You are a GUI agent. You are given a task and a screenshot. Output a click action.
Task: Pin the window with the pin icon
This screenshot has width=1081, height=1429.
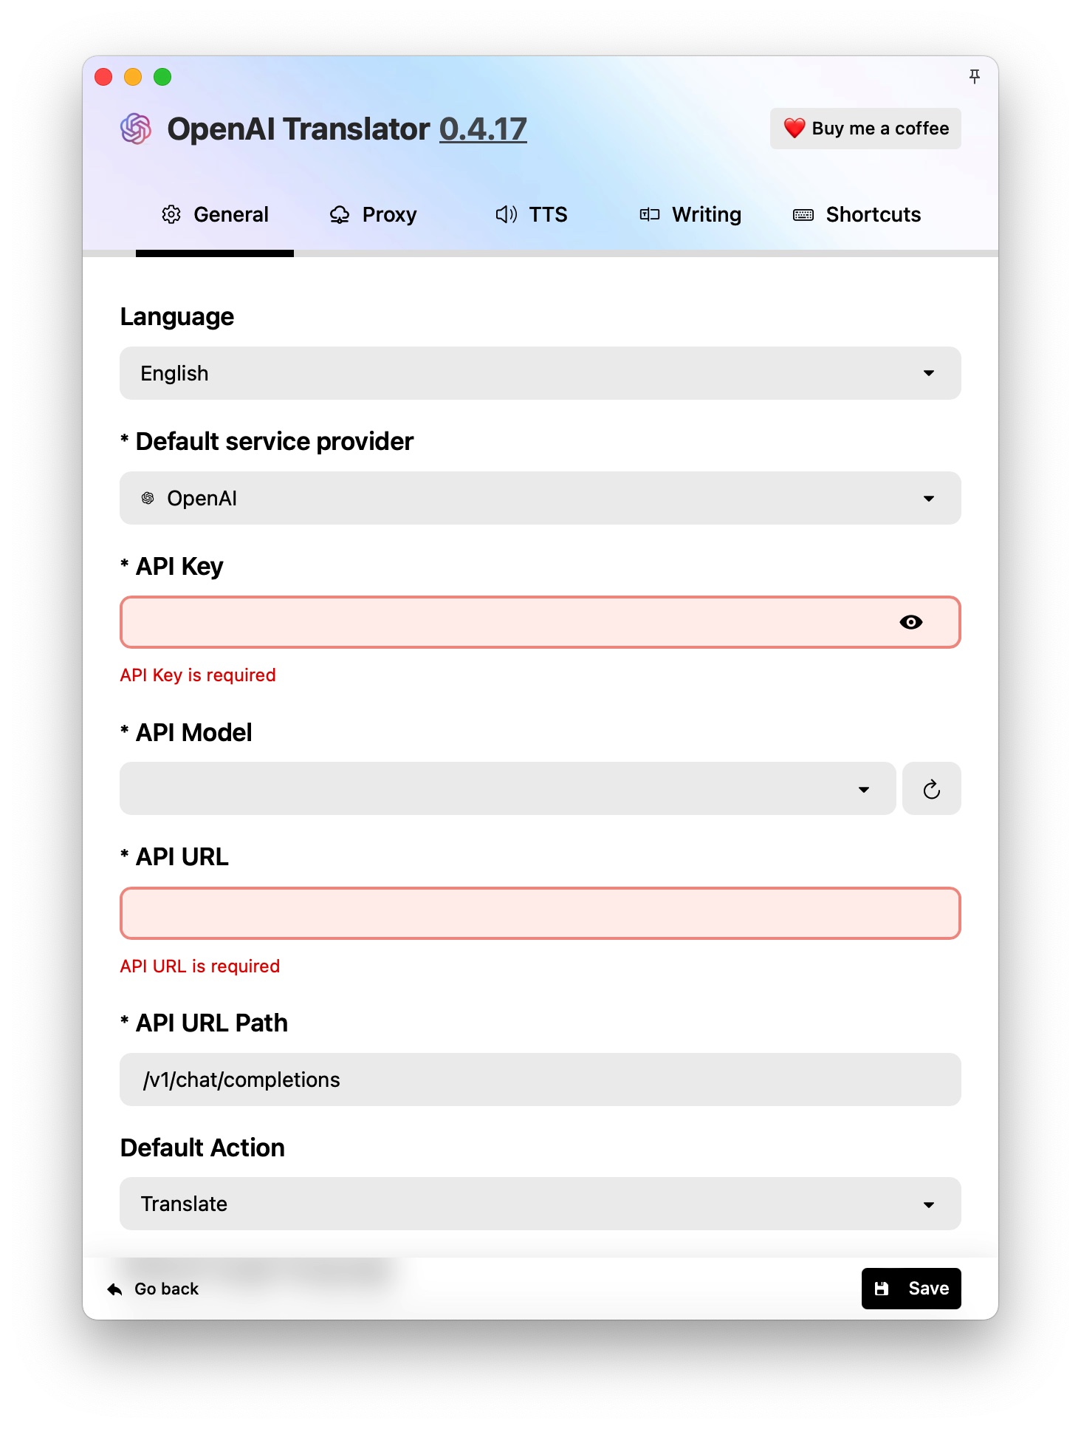tap(974, 76)
